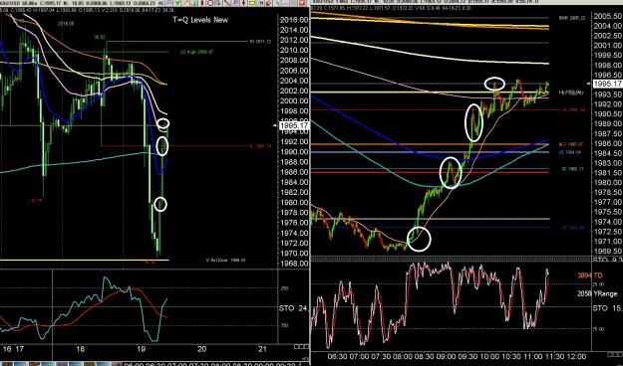Click the 2010.00 price label on the left chart axis

(x=294, y=51)
